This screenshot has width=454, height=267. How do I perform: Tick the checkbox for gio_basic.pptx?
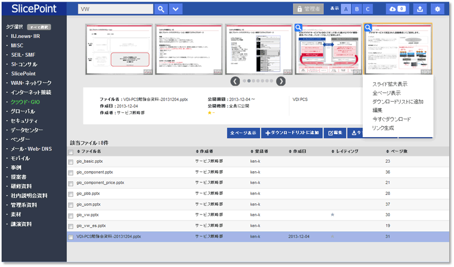coord(71,161)
